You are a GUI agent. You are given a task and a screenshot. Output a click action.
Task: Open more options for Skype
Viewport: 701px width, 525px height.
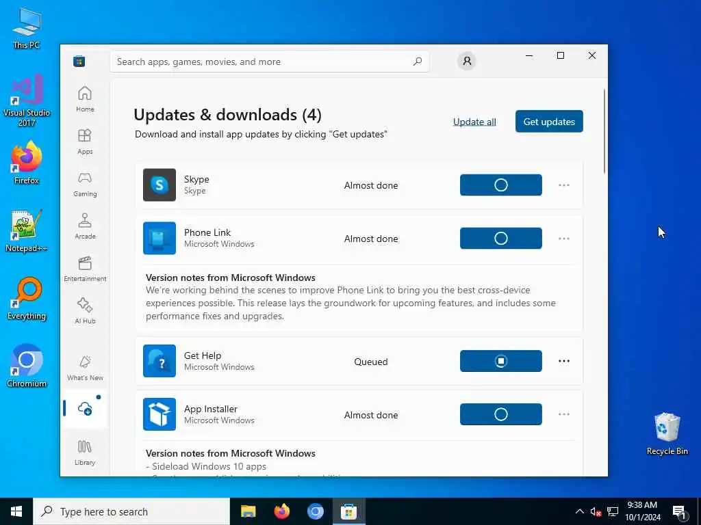pyautogui.click(x=564, y=185)
